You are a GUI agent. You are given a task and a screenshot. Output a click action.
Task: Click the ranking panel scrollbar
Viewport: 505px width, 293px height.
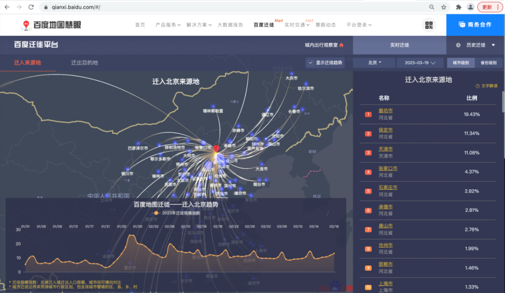(504, 102)
